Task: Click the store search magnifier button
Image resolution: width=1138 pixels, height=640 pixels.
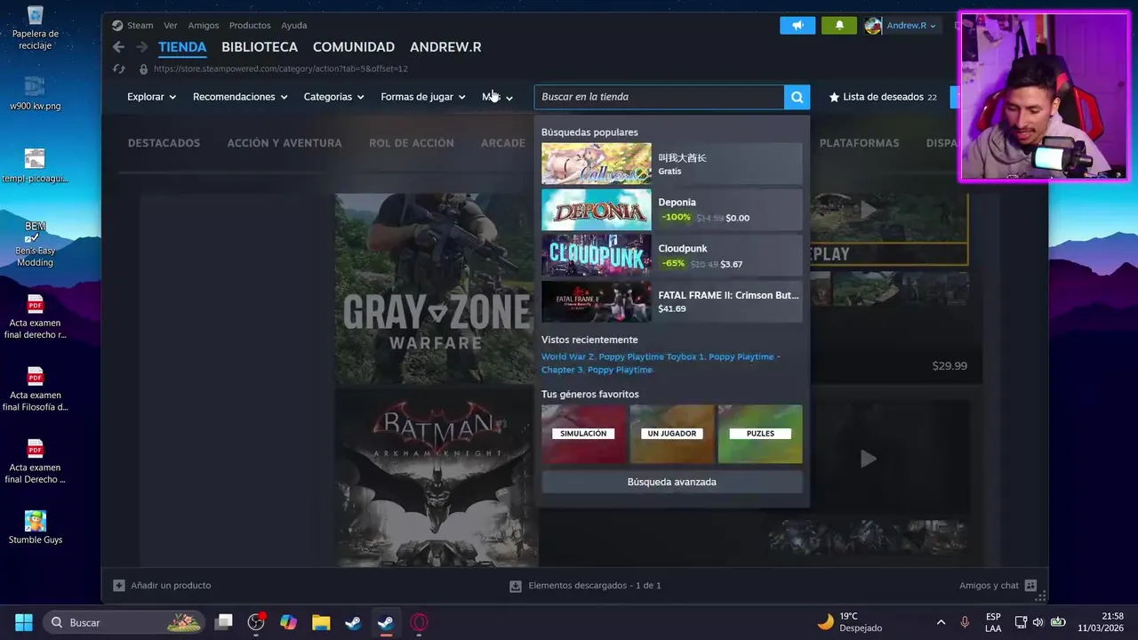Action: coord(797,97)
